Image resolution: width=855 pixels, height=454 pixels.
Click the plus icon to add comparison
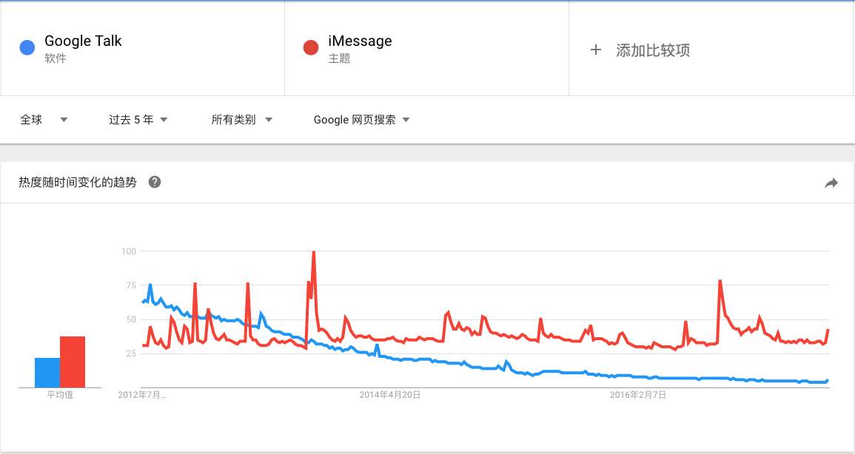pyautogui.click(x=595, y=50)
